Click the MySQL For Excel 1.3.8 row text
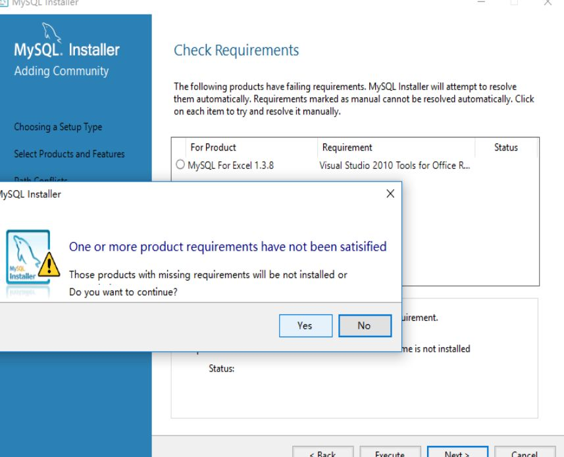This screenshot has width=564, height=457. click(x=230, y=165)
